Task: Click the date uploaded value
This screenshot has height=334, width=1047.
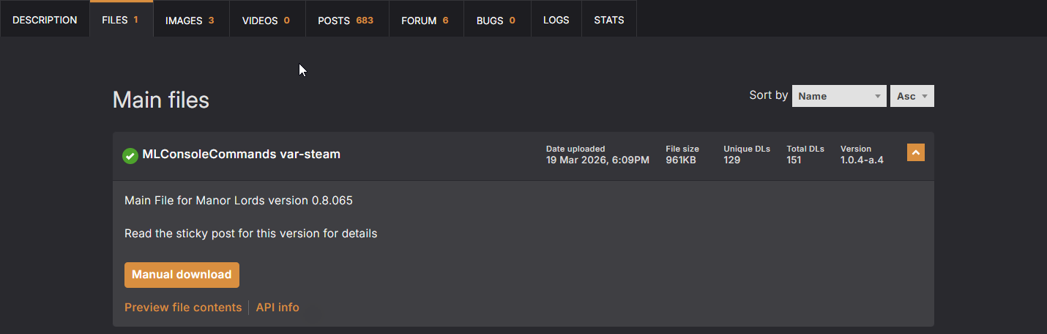Action: click(x=597, y=160)
